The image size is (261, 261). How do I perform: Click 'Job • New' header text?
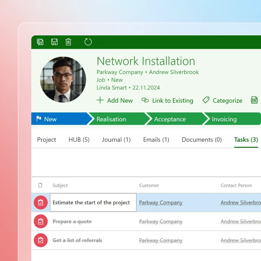point(110,80)
